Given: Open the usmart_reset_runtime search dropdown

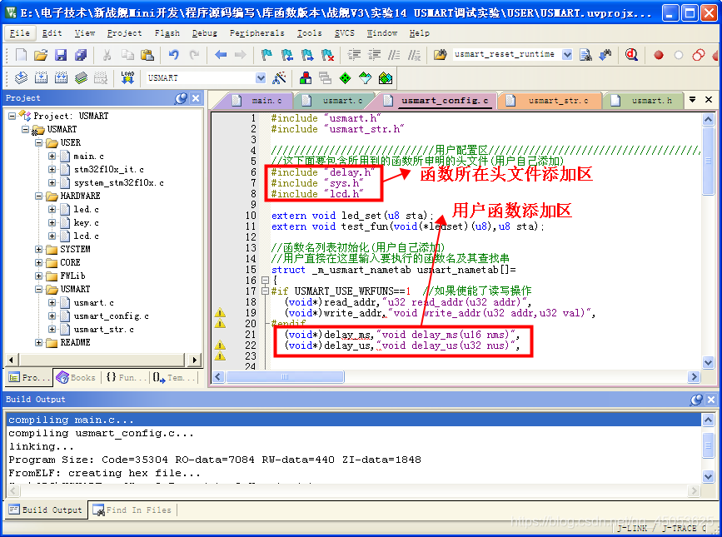Looking at the screenshot, I should pyautogui.click(x=567, y=55).
